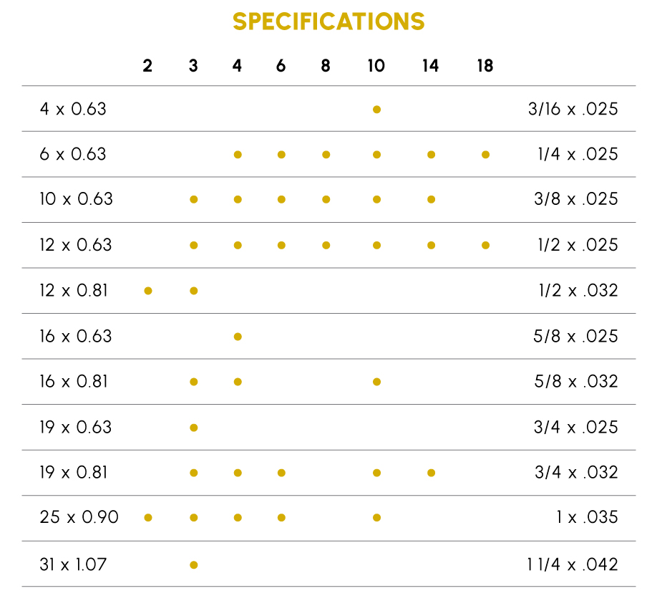The image size is (652, 606).
Task: Select the 4 x 0.63 row label
Action: coord(73,109)
